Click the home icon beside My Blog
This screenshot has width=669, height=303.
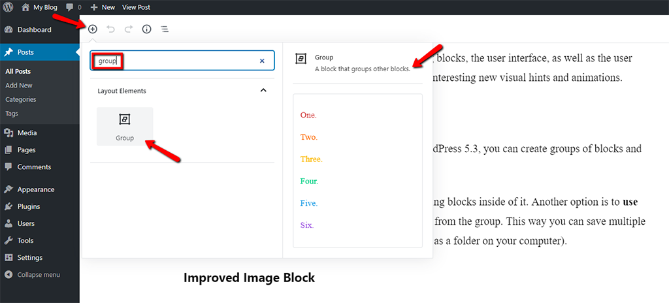pos(25,7)
